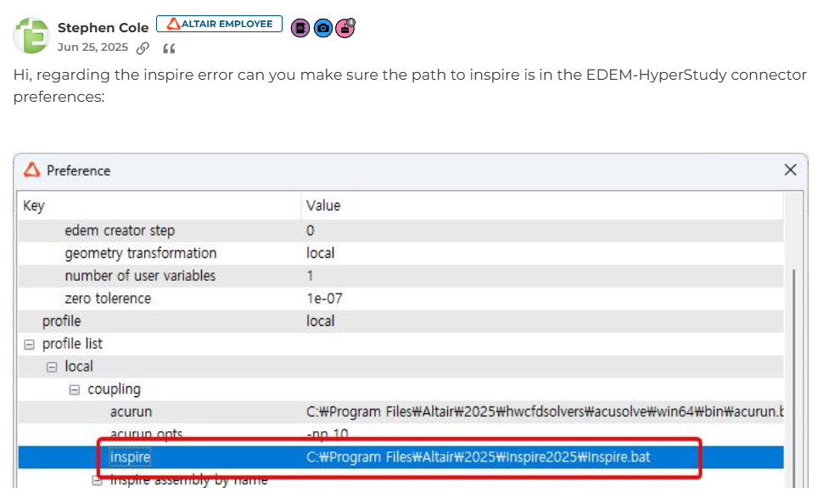Click geometry transformation value local

point(320,253)
